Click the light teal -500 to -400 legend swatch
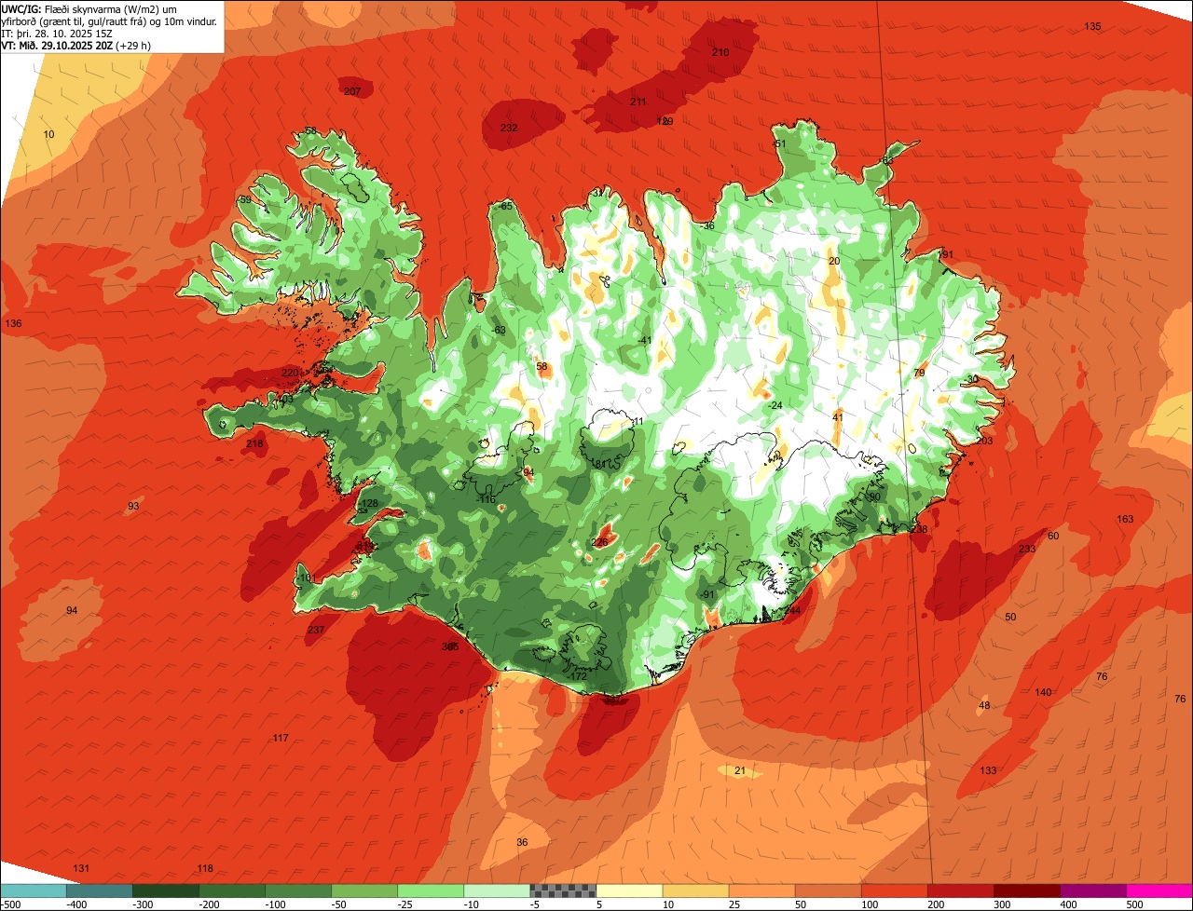This screenshot has width=1193, height=911. tap(34, 891)
